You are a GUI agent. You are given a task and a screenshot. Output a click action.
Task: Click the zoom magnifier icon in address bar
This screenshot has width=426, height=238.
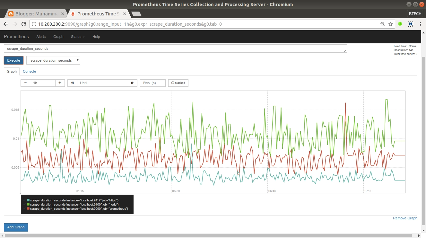coord(382,24)
